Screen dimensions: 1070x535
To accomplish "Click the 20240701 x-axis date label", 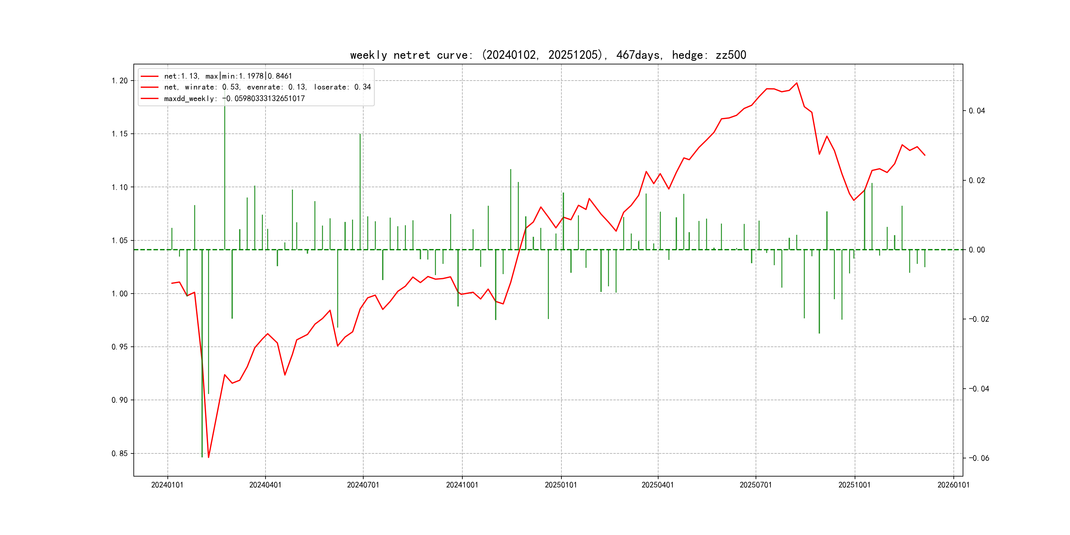I will [363, 485].
